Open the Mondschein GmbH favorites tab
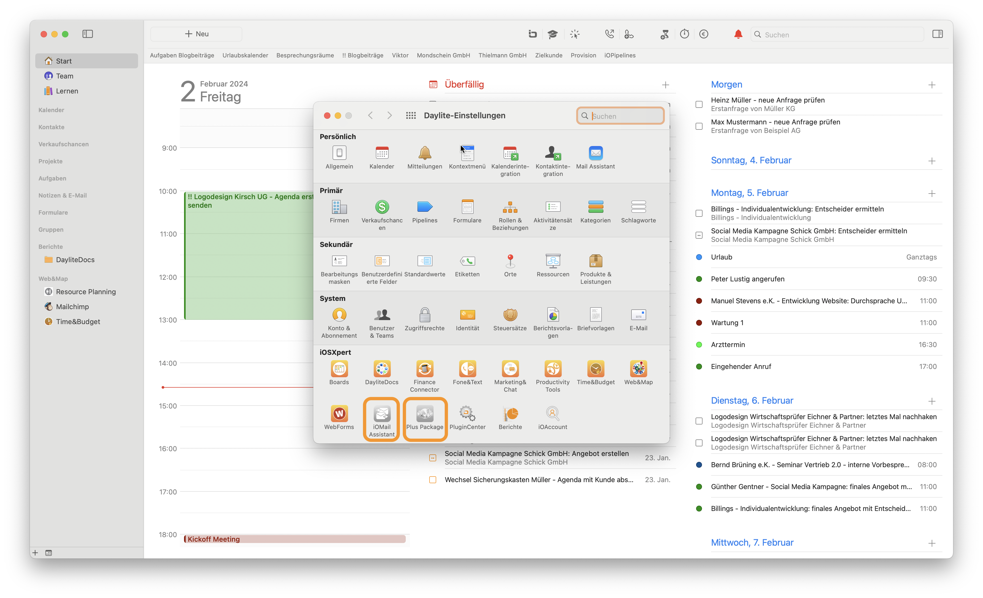 tap(443, 56)
